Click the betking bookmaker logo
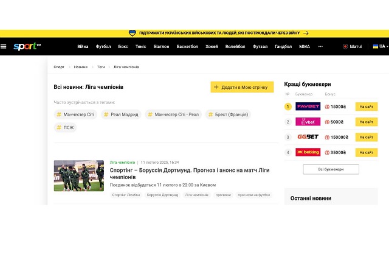Screen dimensions: 389x260 308,152
